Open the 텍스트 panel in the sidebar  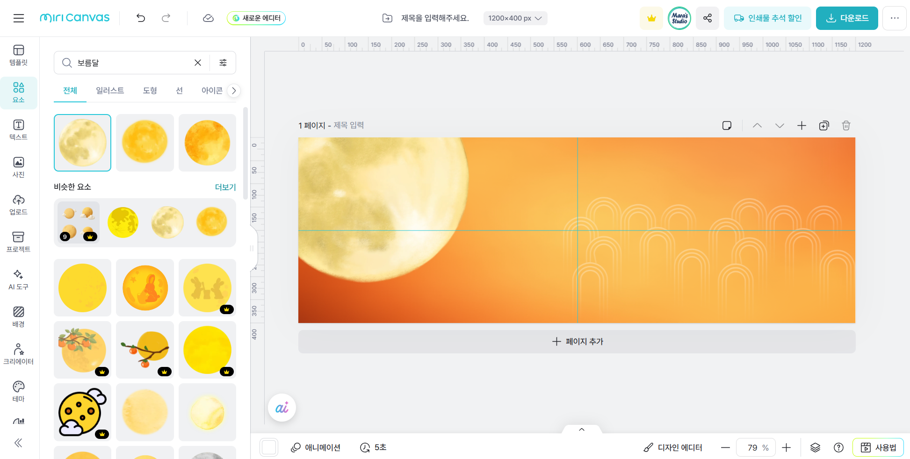(18, 129)
